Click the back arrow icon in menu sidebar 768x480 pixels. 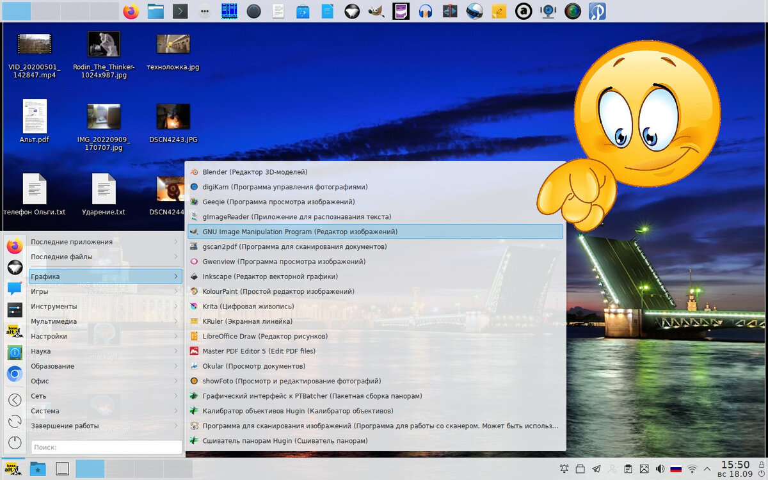click(15, 400)
